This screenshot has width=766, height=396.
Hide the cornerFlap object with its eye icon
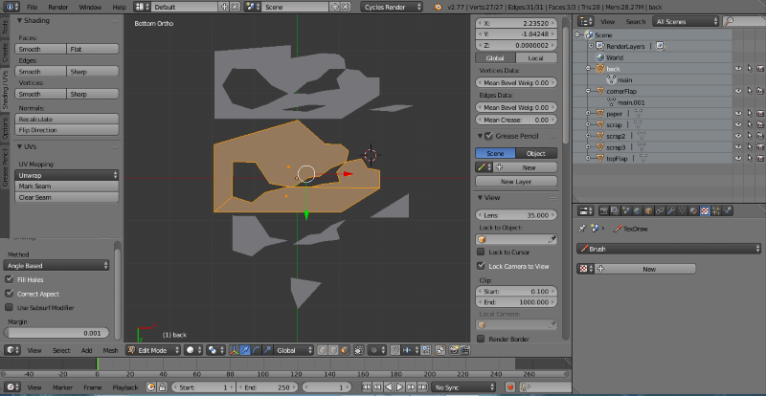click(738, 91)
